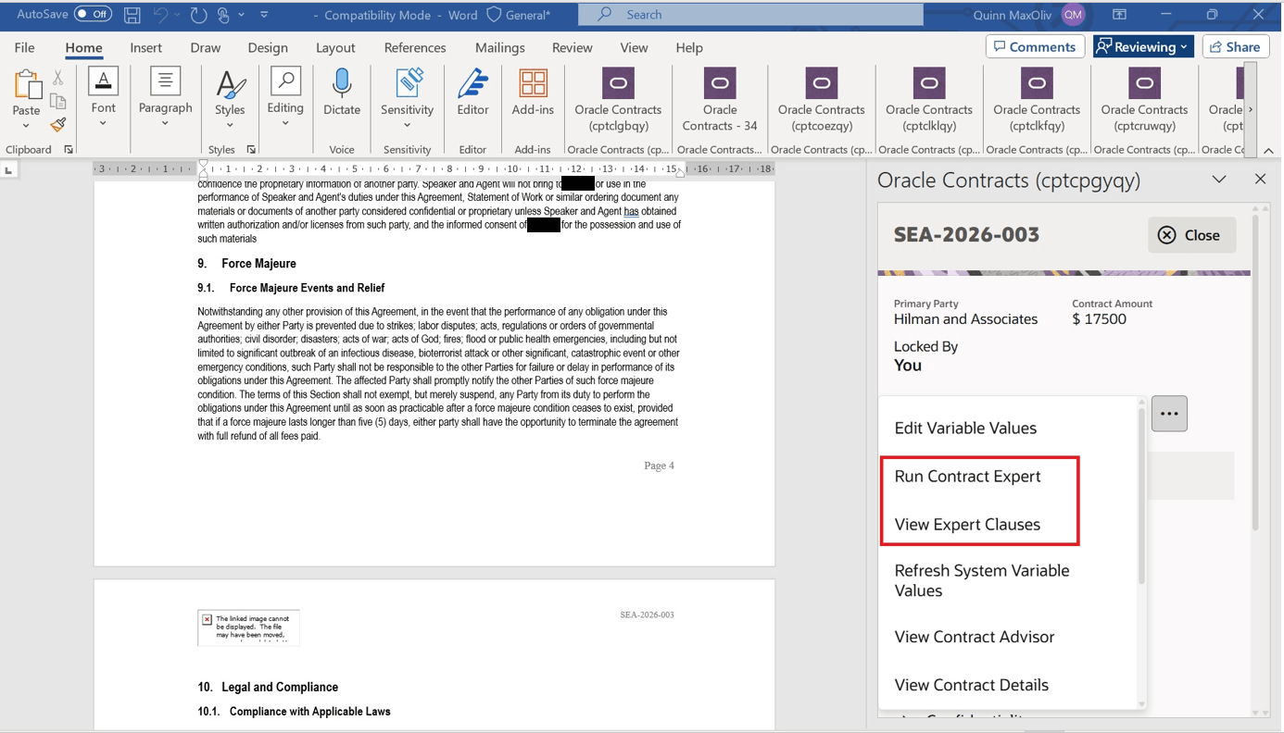Image resolution: width=1284 pixels, height=733 pixels.
Task: Click the Close button for SEA-2026-003
Action: pyautogui.click(x=1191, y=235)
